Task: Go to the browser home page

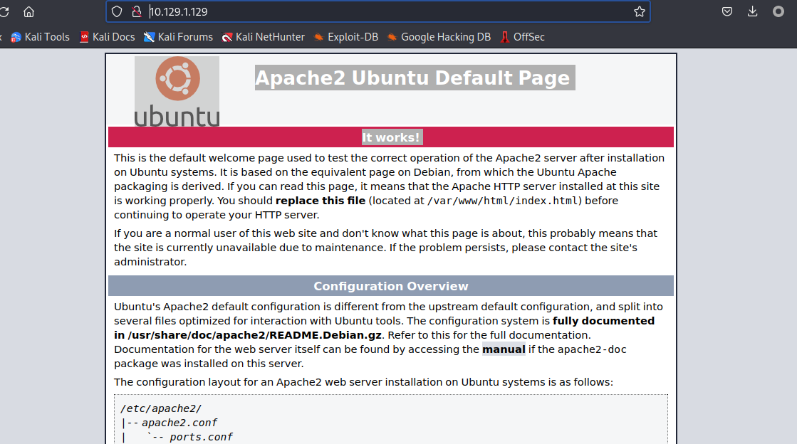Action: pos(29,11)
